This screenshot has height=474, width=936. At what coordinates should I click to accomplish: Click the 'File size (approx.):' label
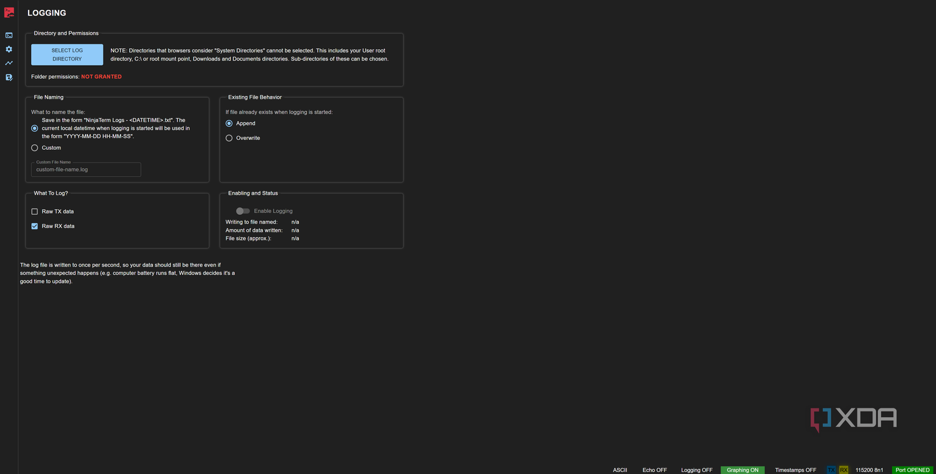[x=248, y=238]
